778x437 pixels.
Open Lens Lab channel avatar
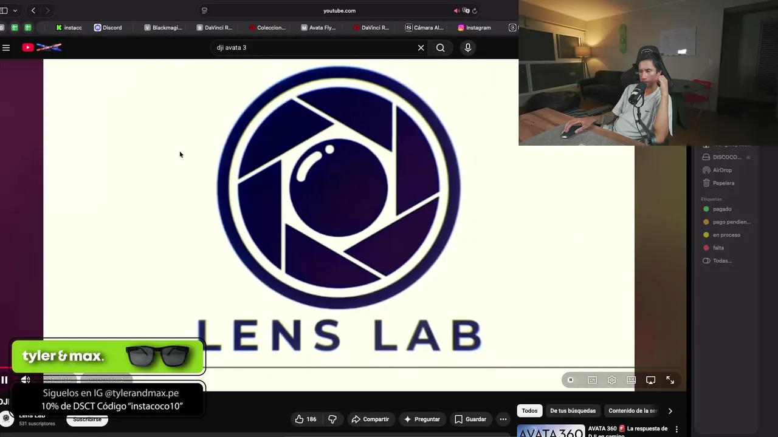pos(7,419)
